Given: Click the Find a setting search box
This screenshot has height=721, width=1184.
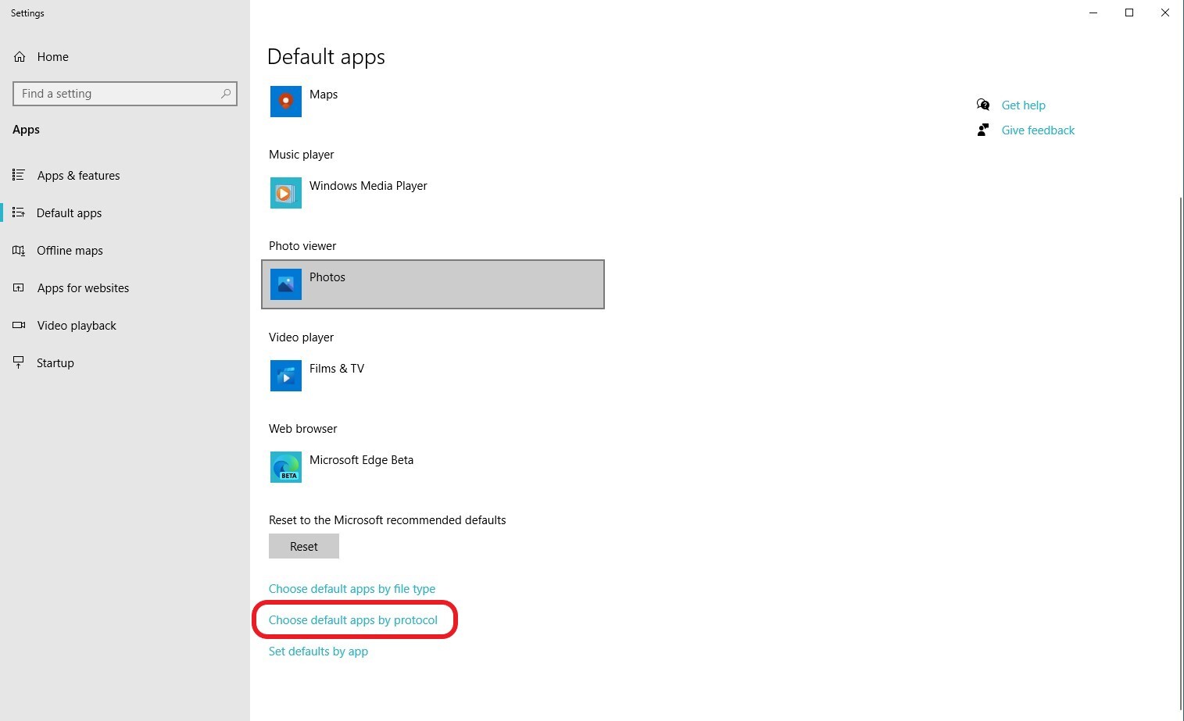Looking at the screenshot, I should (x=125, y=94).
